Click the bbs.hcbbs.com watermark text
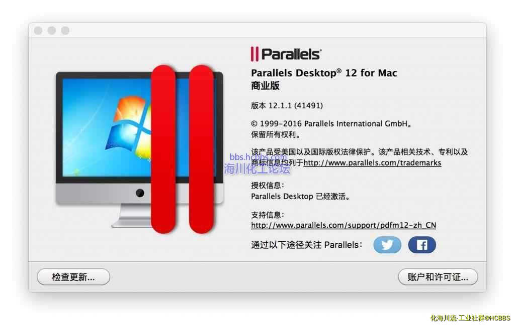This screenshot has width=515, height=326. [258, 157]
